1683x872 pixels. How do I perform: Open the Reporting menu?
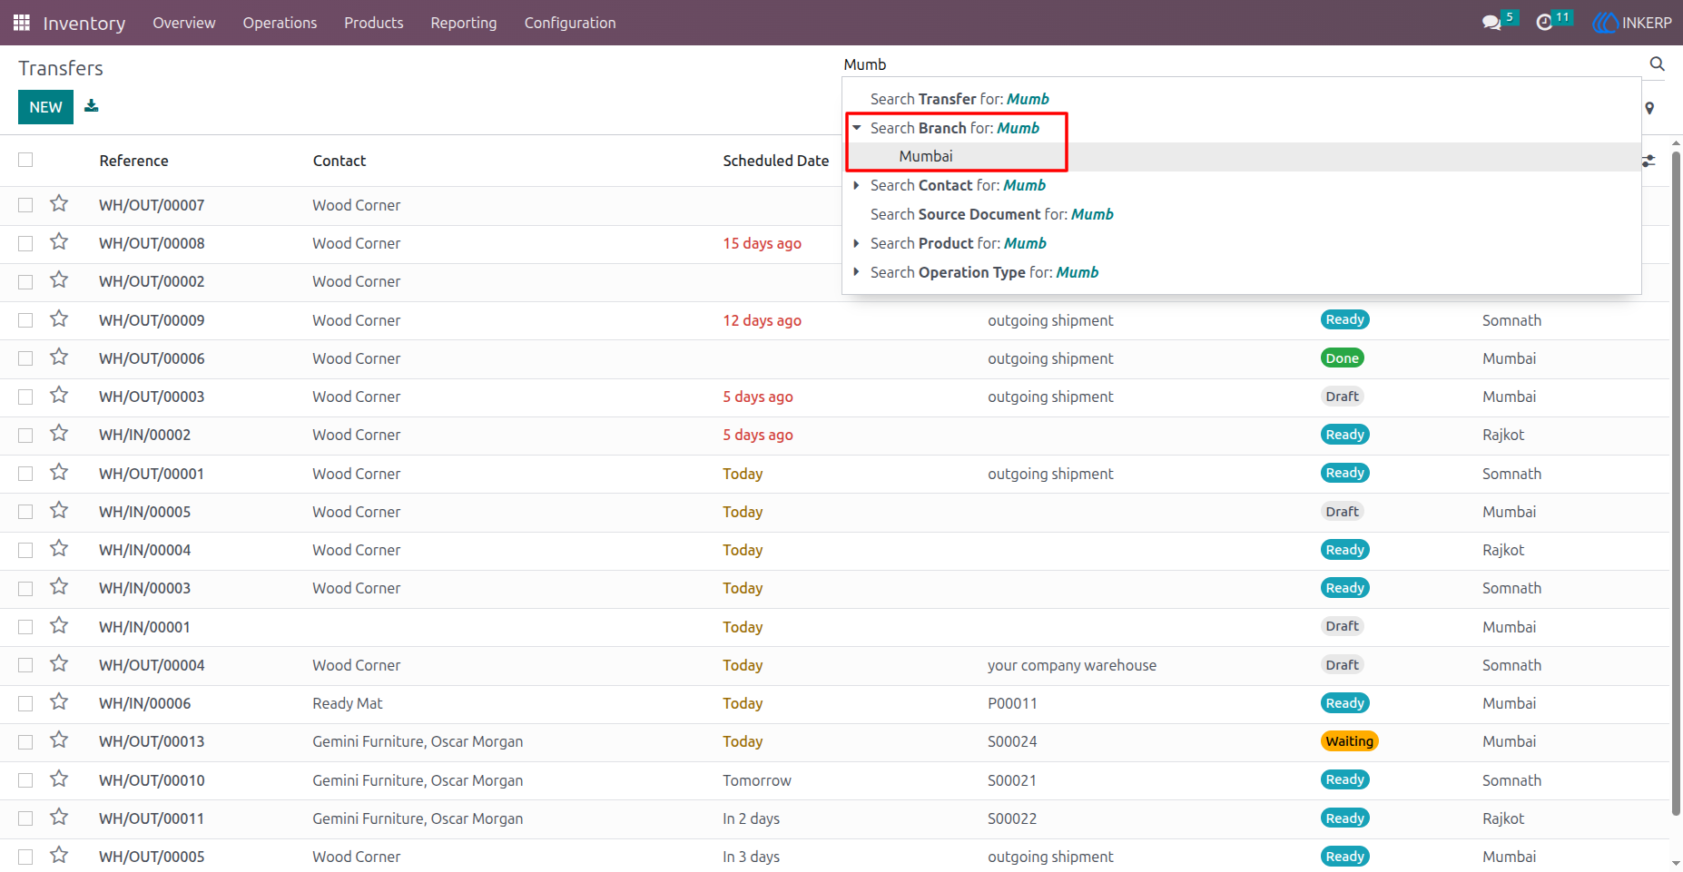pos(464,23)
